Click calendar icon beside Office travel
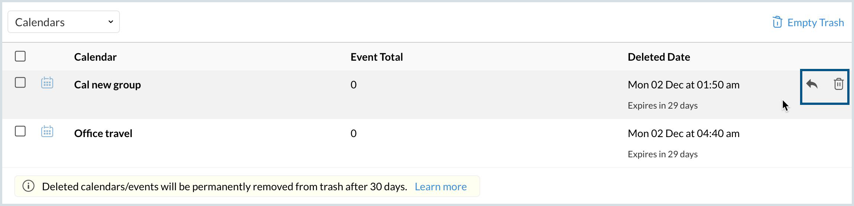 47,131
